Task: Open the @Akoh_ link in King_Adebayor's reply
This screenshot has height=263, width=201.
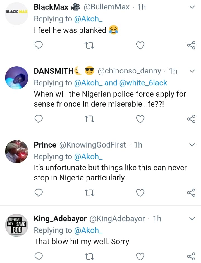Action: click(x=88, y=230)
